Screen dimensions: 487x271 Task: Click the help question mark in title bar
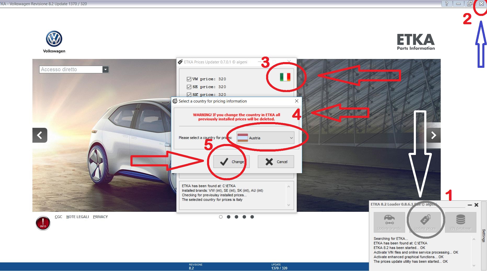pyautogui.click(x=447, y=4)
